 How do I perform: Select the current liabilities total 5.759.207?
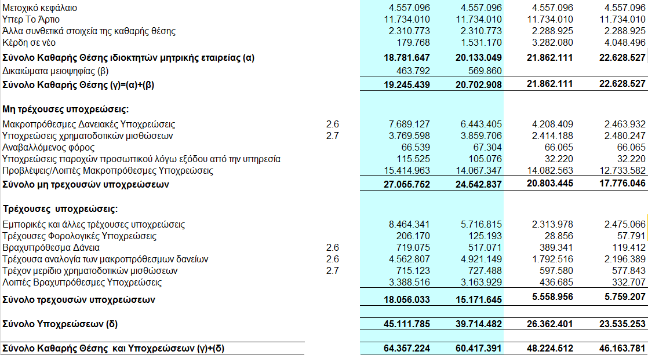[x=625, y=297]
